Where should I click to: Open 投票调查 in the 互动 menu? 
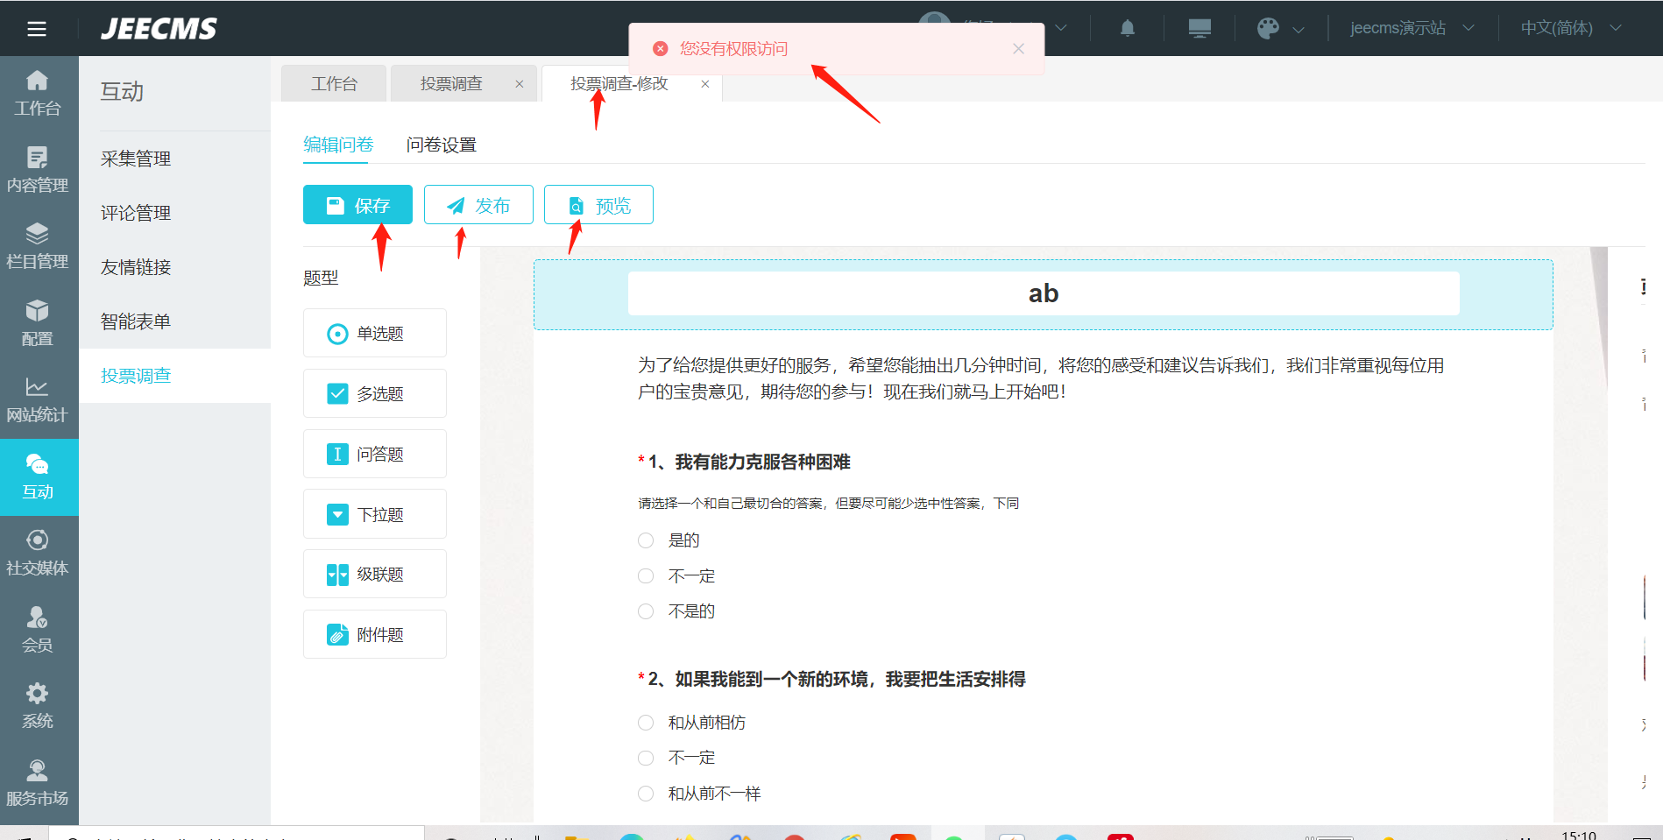[174, 376]
